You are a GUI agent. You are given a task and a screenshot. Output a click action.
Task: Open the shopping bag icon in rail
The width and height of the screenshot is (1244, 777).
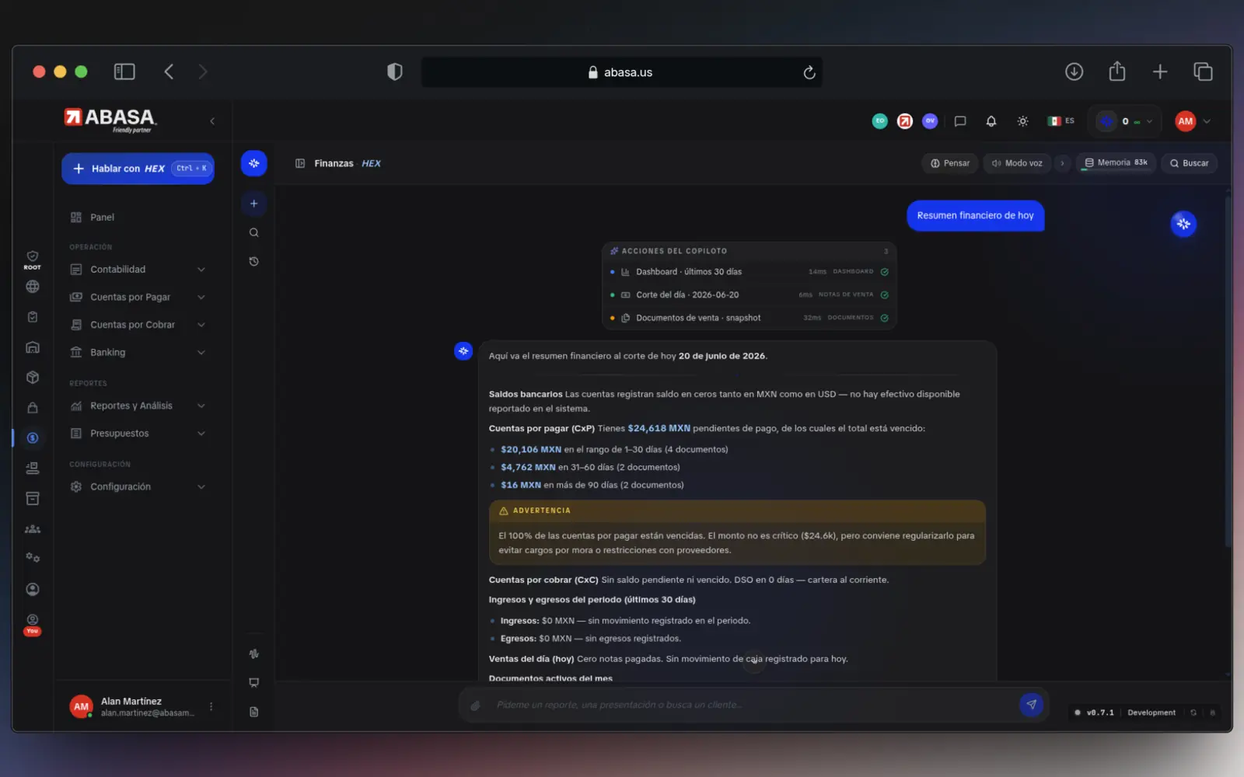click(x=32, y=408)
